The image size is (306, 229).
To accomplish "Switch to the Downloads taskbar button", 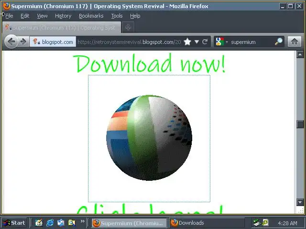I will point(207,223).
